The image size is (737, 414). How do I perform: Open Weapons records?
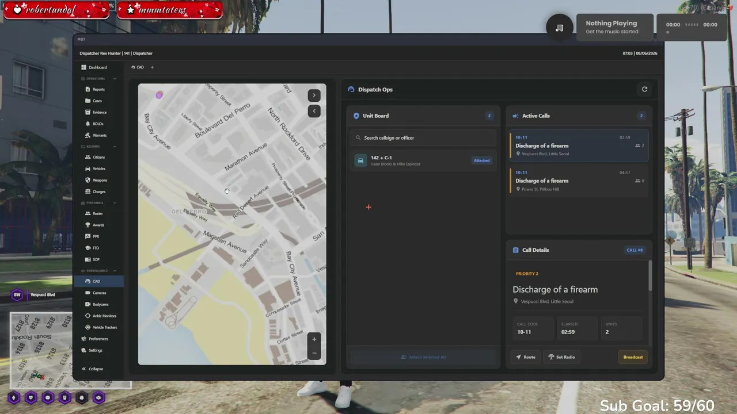(x=99, y=180)
